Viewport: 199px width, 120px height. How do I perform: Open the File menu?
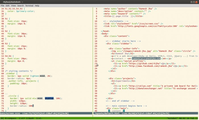point(3,6)
